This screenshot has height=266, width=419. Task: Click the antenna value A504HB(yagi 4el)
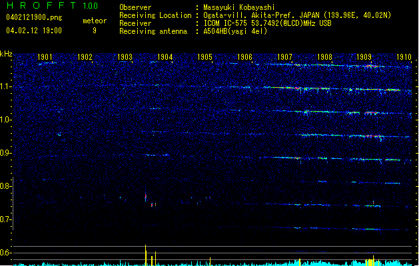(235, 31)
